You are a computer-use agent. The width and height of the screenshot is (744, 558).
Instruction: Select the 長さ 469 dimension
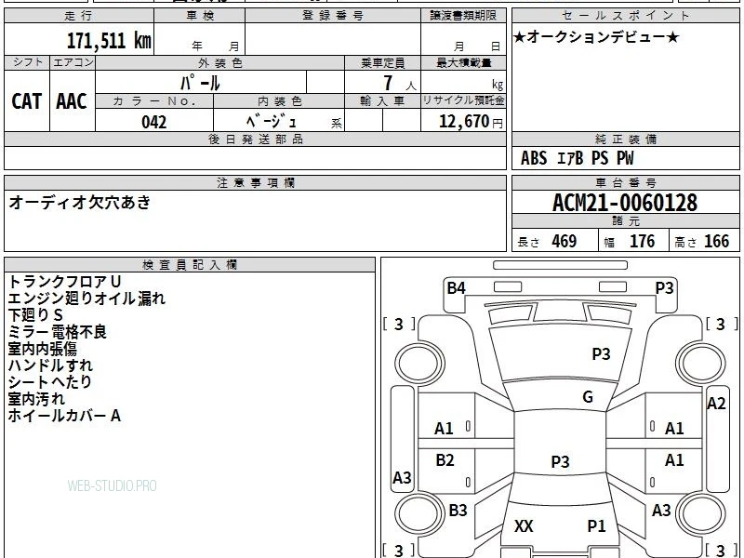(547, 241)
